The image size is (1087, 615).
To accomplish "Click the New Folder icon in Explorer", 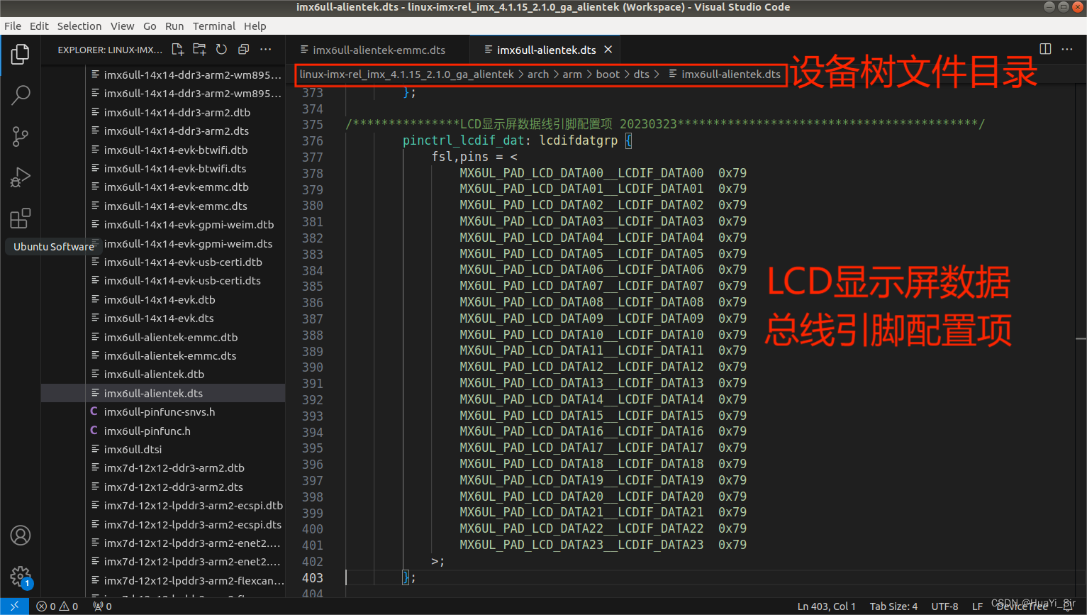I will [199, 50].
